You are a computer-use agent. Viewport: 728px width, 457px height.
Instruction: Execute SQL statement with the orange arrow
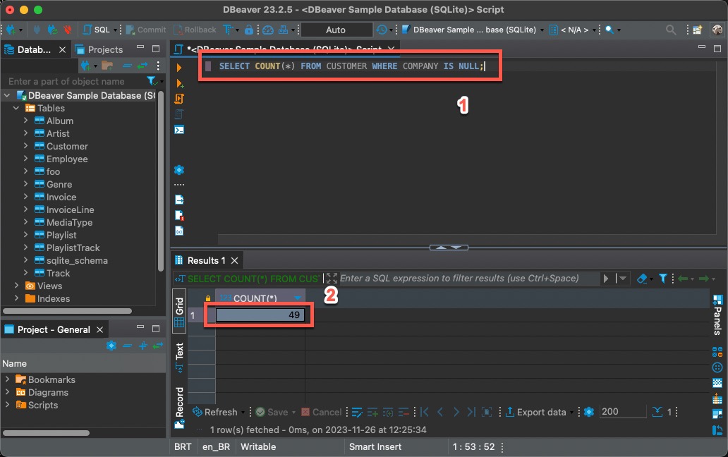(x=178, y=68)
